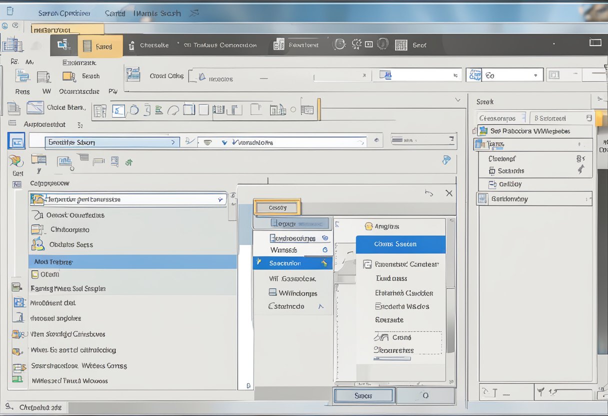Switch to the Ctessarqes tab
The height and width of the screenshot is (416, 608).
pyautogui.click(x=498, y=118)
